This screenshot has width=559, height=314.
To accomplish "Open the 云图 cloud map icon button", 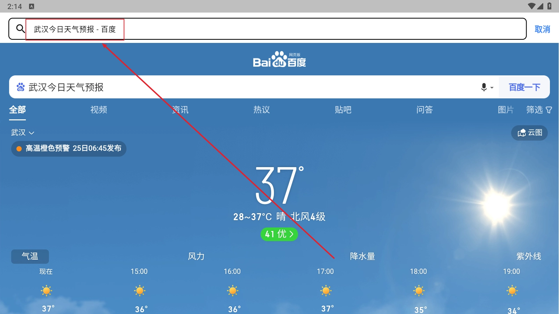I will [x=529, y=133].
